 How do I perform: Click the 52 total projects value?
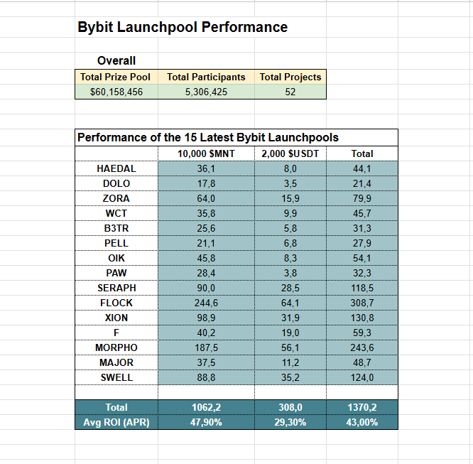point(290,92)
